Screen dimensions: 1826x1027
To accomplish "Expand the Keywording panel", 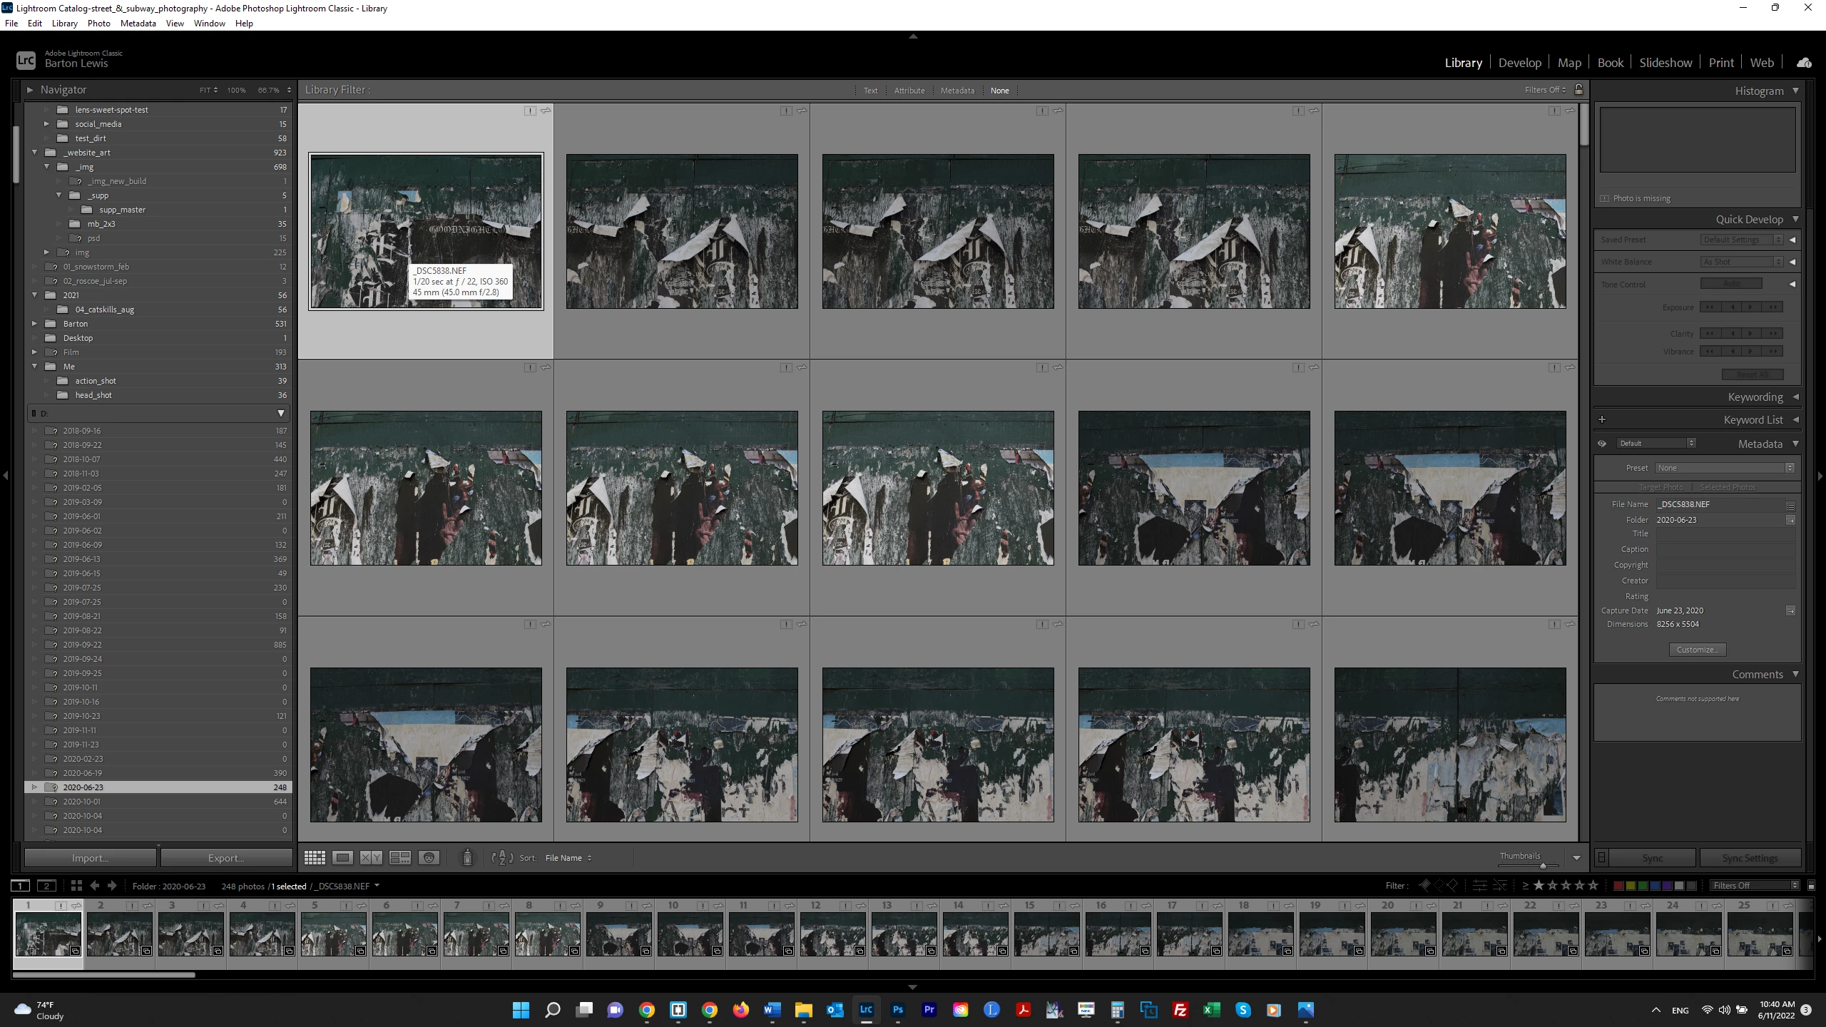I will click(x=1755, y=397).
